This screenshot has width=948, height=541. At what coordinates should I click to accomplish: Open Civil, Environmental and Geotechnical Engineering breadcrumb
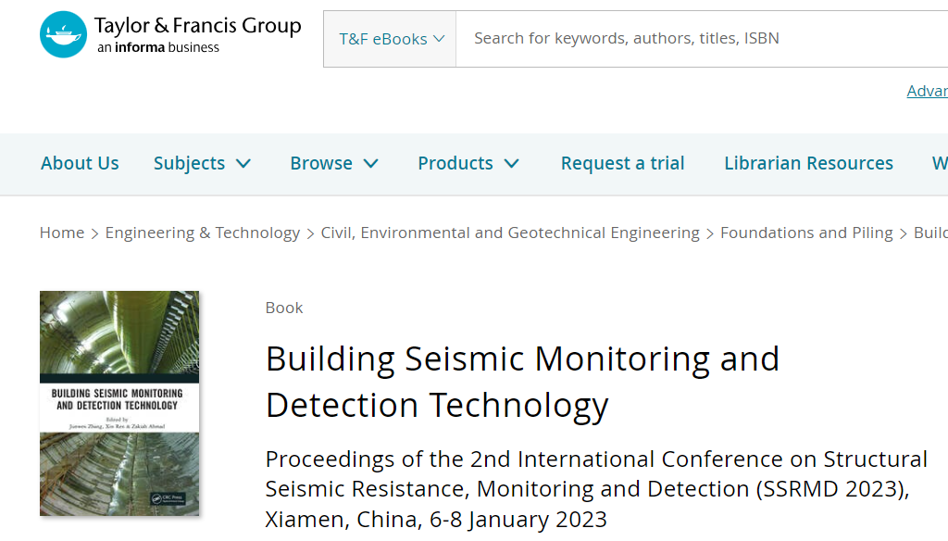510,233
